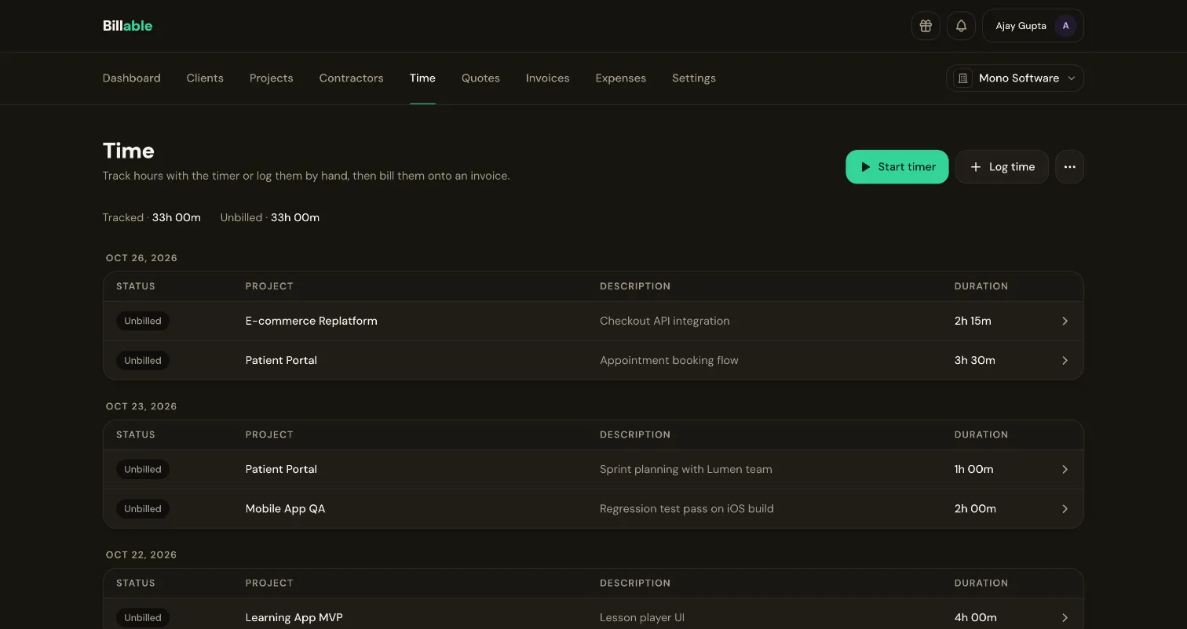Open notifications bell

point(961,26)
